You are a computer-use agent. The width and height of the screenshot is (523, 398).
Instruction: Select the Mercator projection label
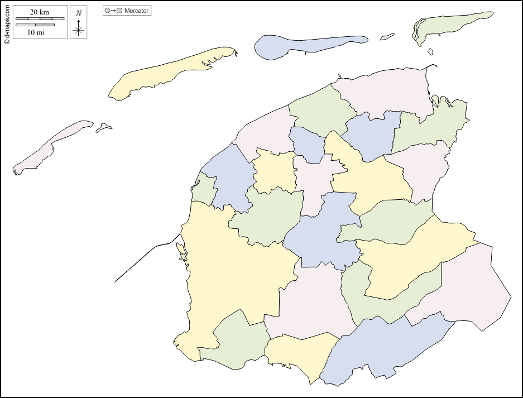click(137, 11)
